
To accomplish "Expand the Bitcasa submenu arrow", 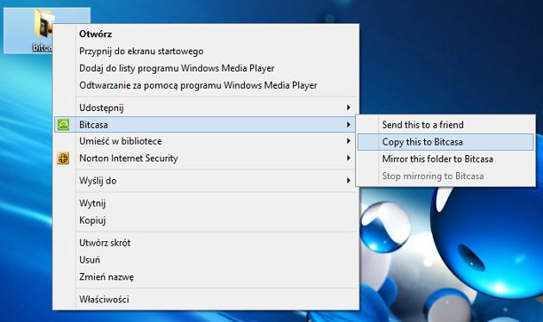I will 349,125.
